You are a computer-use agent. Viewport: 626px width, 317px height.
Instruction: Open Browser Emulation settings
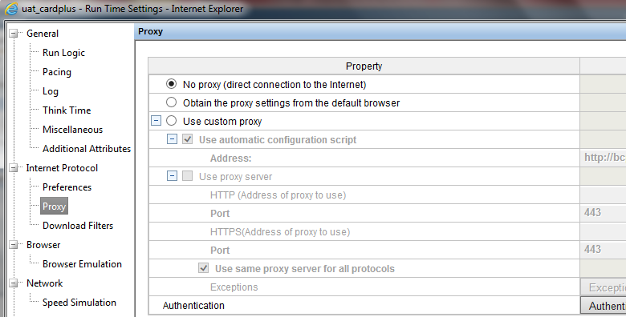point(82,264)
